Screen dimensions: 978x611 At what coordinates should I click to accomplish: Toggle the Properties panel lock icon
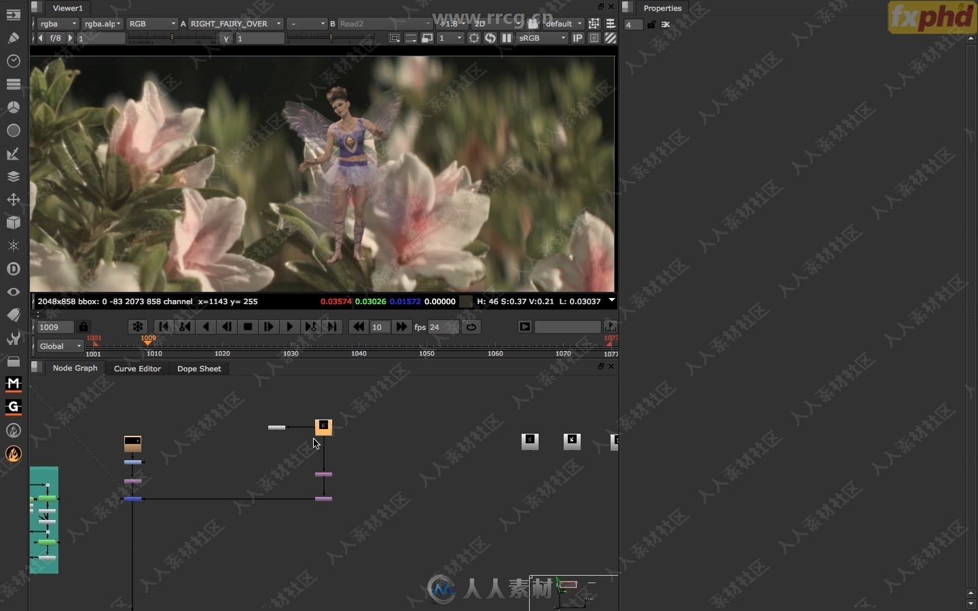(651, 24)
